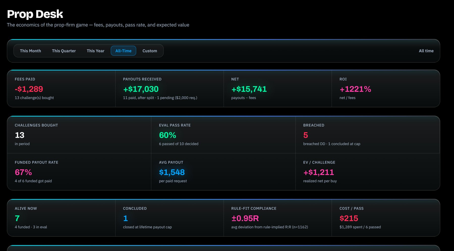Click the concluded count 1
454x251 pixels.
(125, 218)
